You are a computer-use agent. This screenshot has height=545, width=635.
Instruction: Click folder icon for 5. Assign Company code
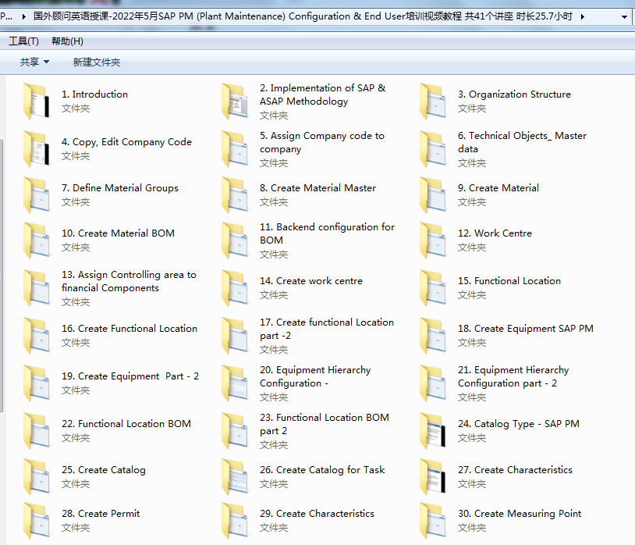(x=235, y=148)
